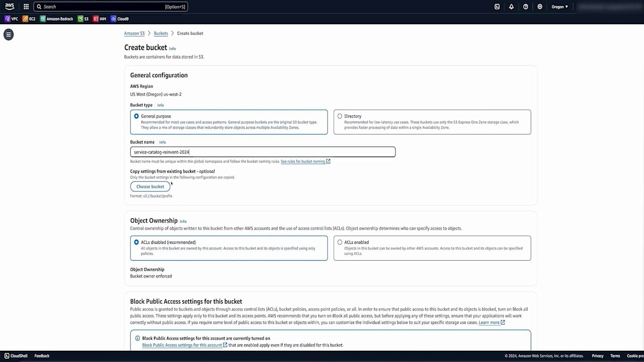Open Info link beside Create bucket heading
644x362 pixels.
click(172, 49)
